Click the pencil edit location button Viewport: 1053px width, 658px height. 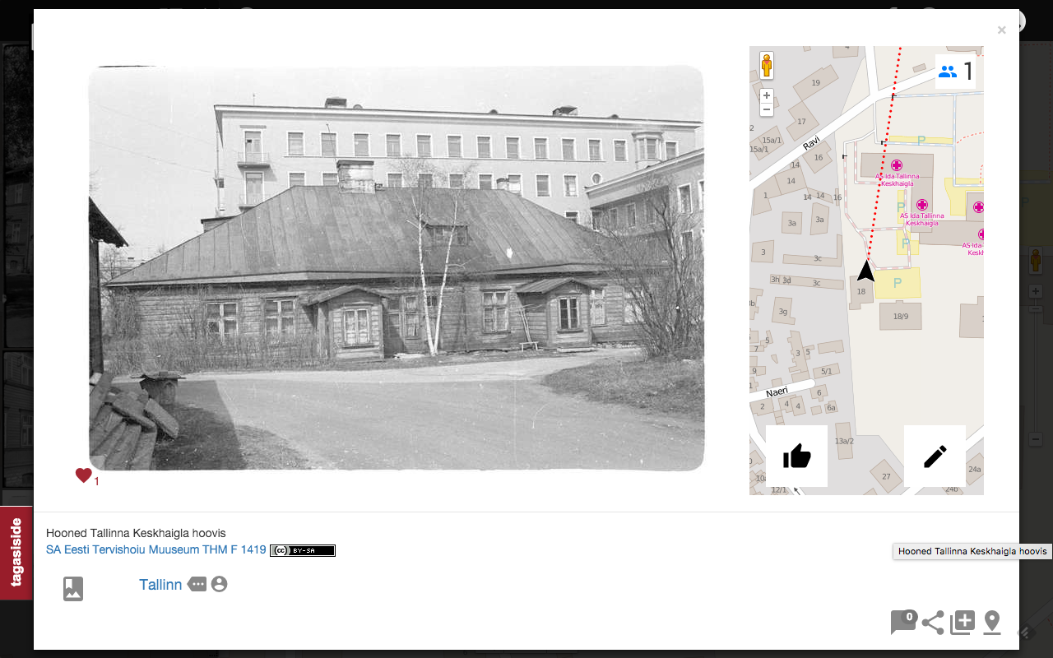pyautogui.click(x=935, y=456)
